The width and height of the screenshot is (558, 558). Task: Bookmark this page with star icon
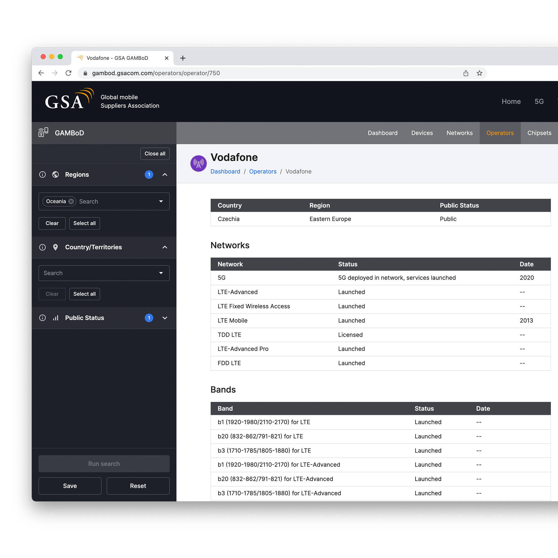[x=479, y=73]
